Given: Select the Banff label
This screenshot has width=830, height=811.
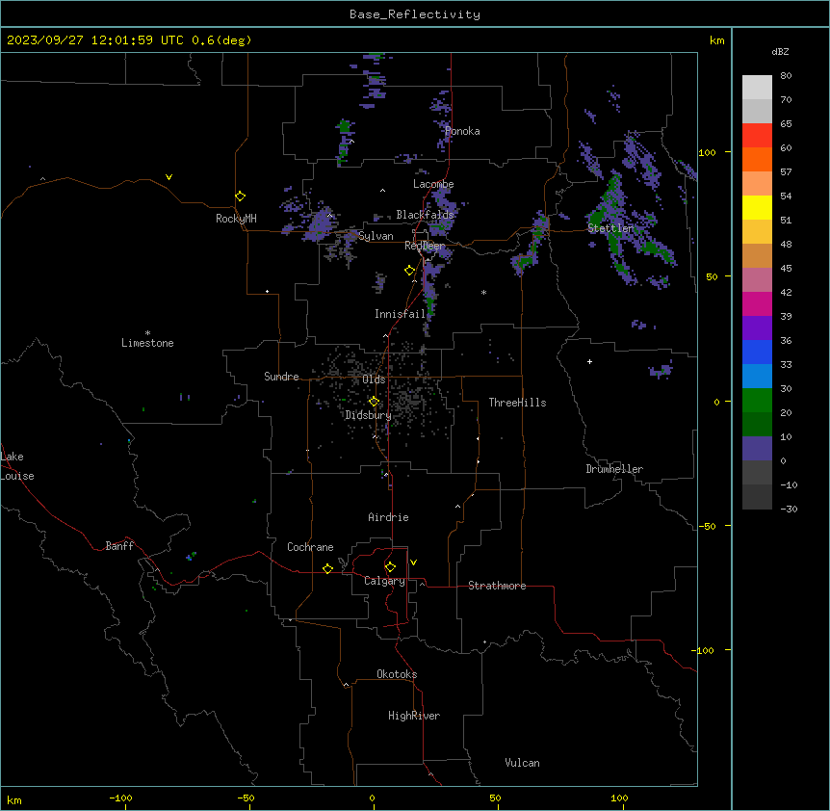Looking at the screenshot, I should [x=119, y=546].
